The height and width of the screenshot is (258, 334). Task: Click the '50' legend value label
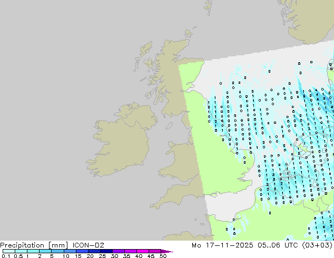click(x=163, y=256)
